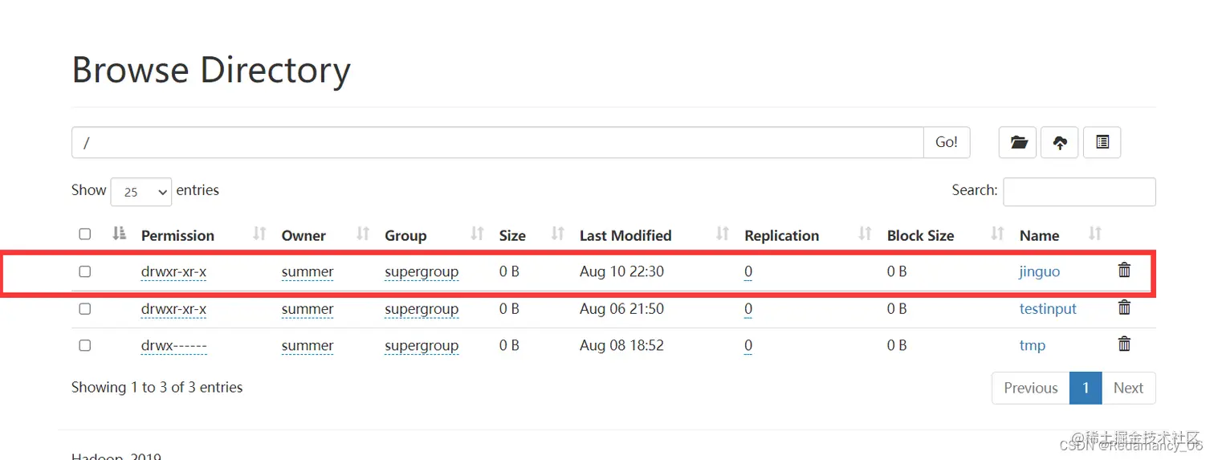
Task: Click the create directory folder icon
Action: coord(1018,142)
